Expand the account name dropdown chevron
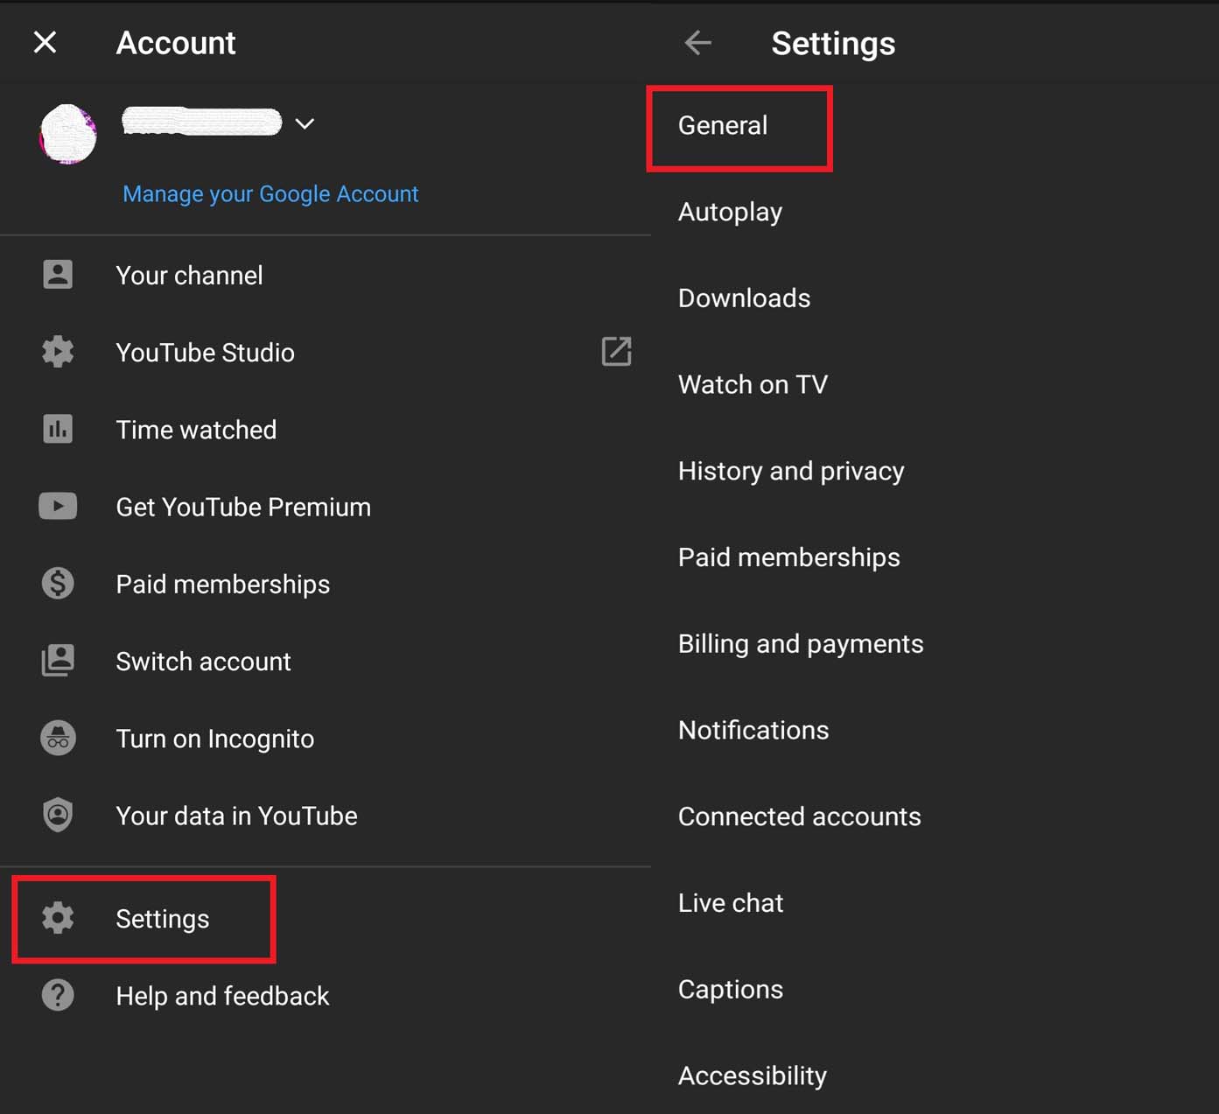The width and height of the screenshot is (1219, 1114). 305,124
